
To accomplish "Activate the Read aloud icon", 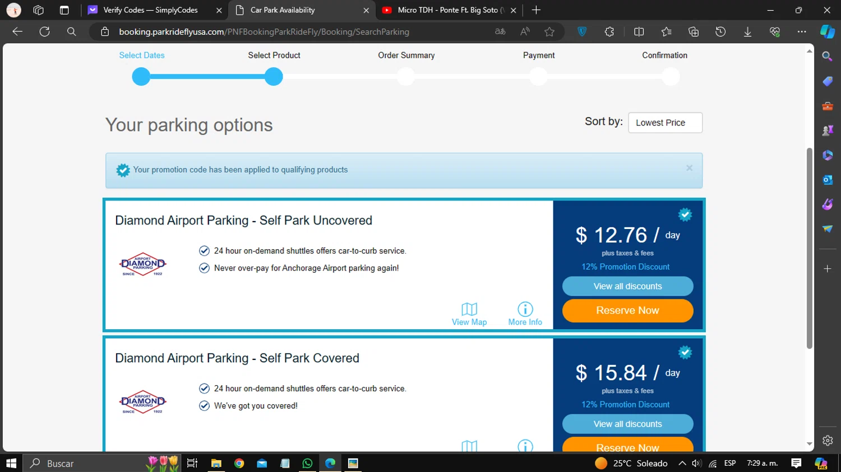I will click(525, 32).
